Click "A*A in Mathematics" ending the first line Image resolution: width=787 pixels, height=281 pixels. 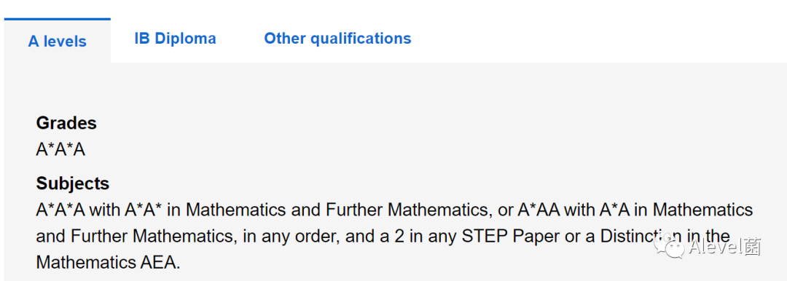676,210
